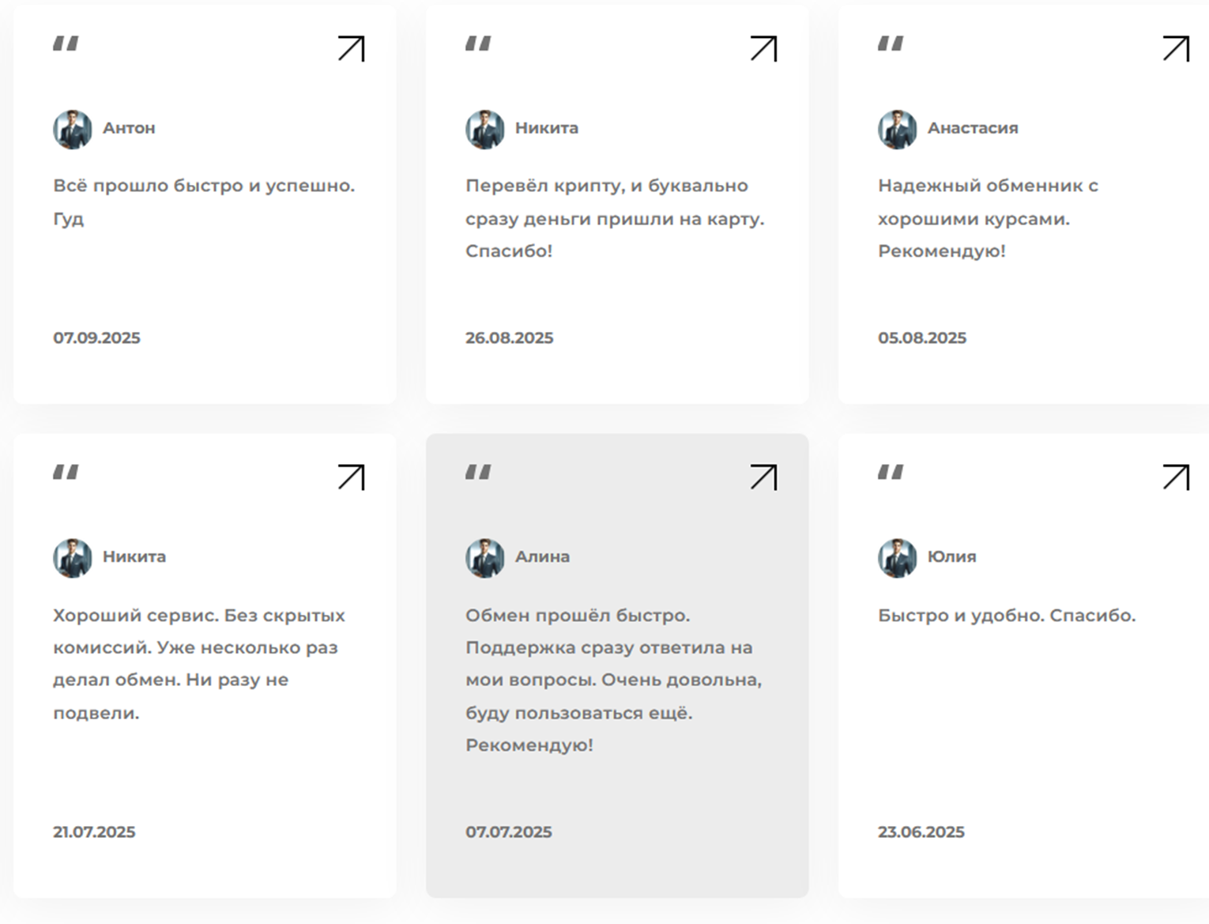
Task: Open Анастасия's review arrow icon
Action: (x=1176, y=48)
